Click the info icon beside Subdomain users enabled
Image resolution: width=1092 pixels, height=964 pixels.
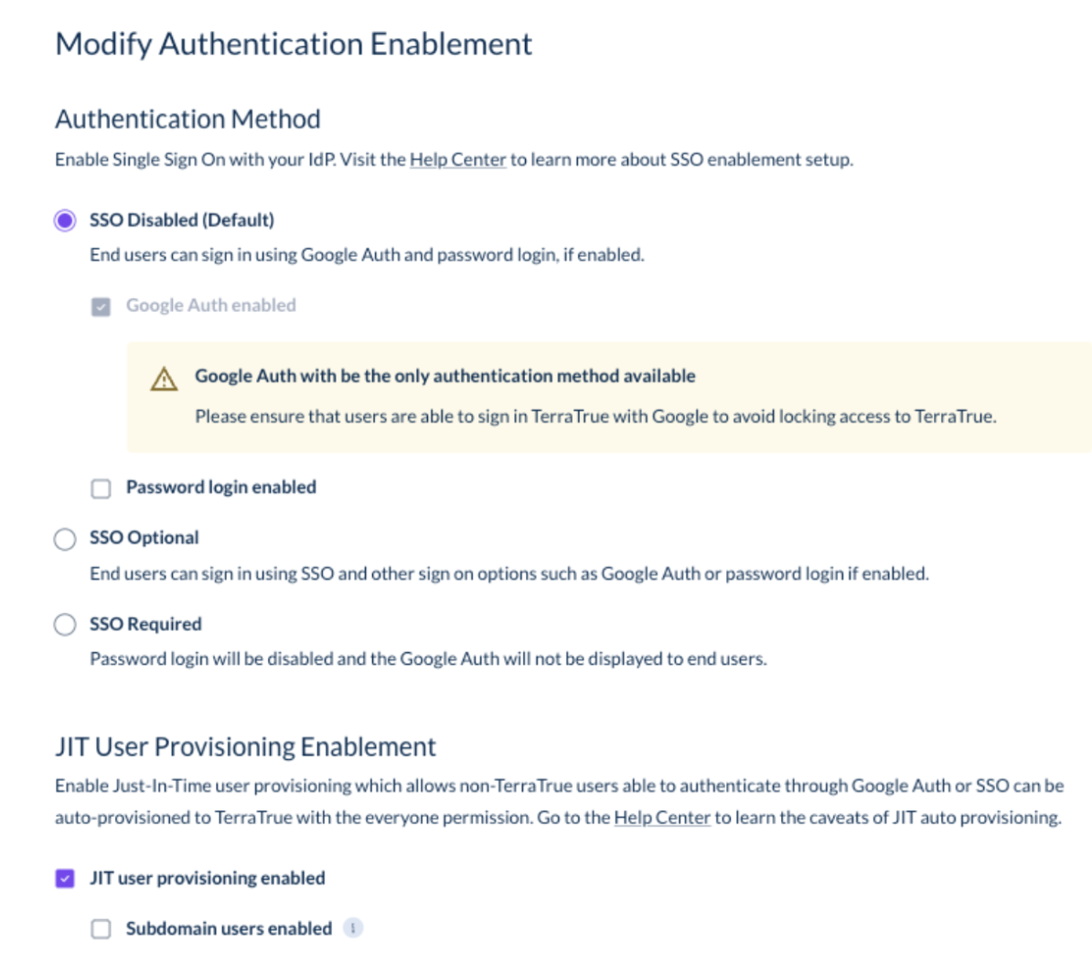pyautogui.click(x=353, y=927)
